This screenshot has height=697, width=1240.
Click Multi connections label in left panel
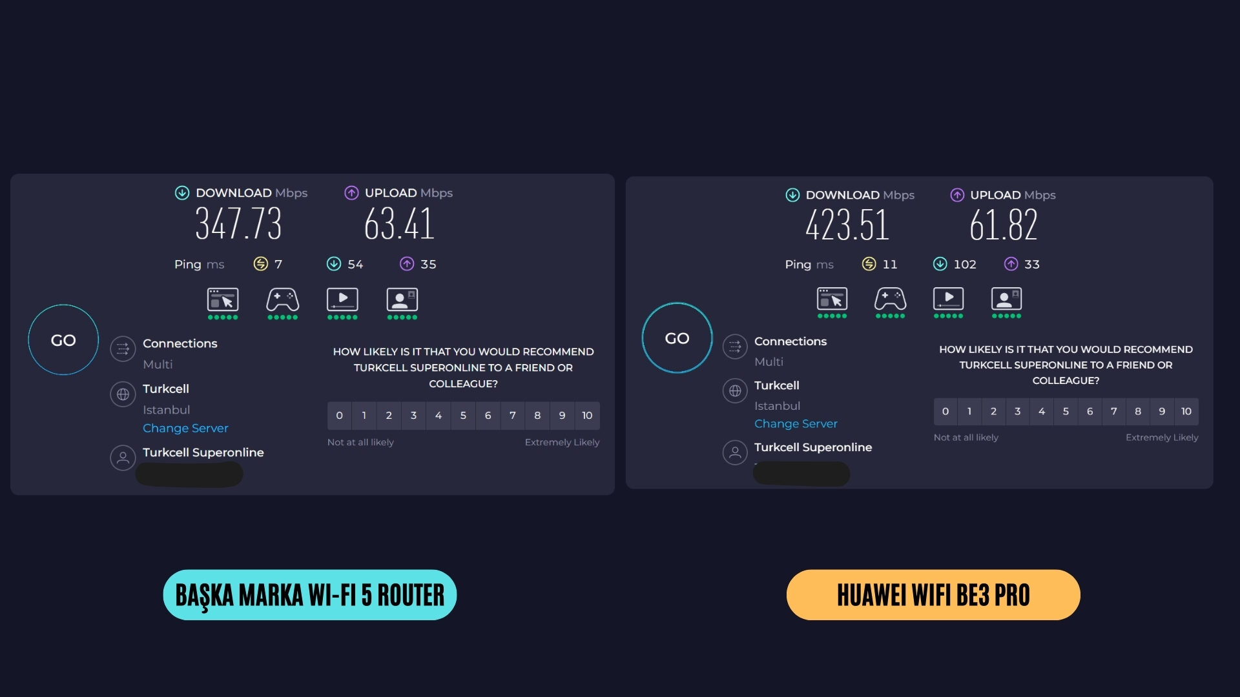[x=158, y=364]
